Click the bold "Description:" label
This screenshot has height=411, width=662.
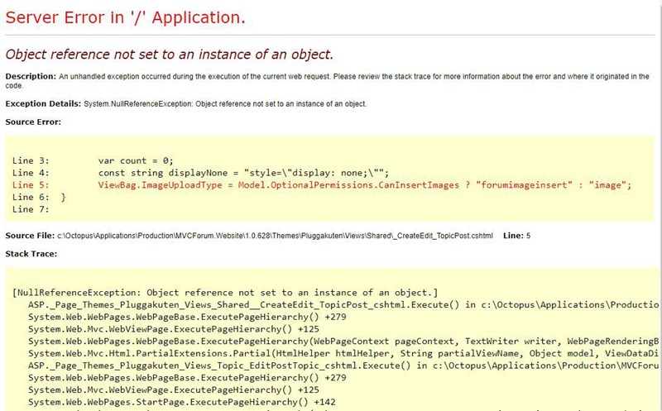coord(31,77)
